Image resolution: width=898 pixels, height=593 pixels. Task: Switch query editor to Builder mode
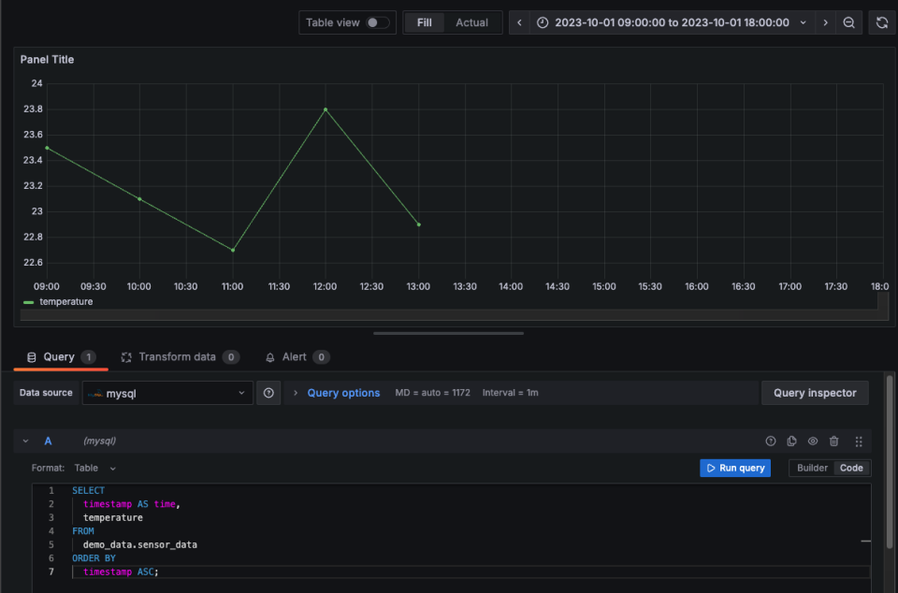point(810,468)
